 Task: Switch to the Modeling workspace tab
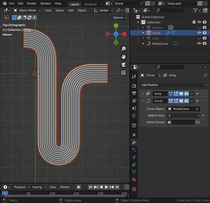coord(90,4)
